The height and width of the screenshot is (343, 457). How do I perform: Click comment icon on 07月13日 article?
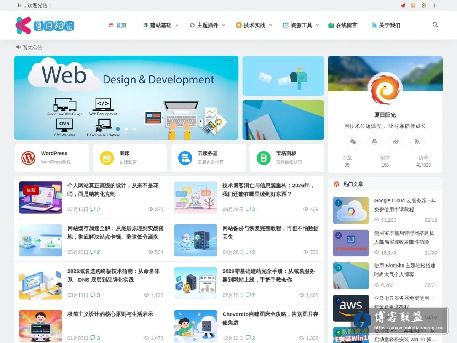(x=93, y=209)
